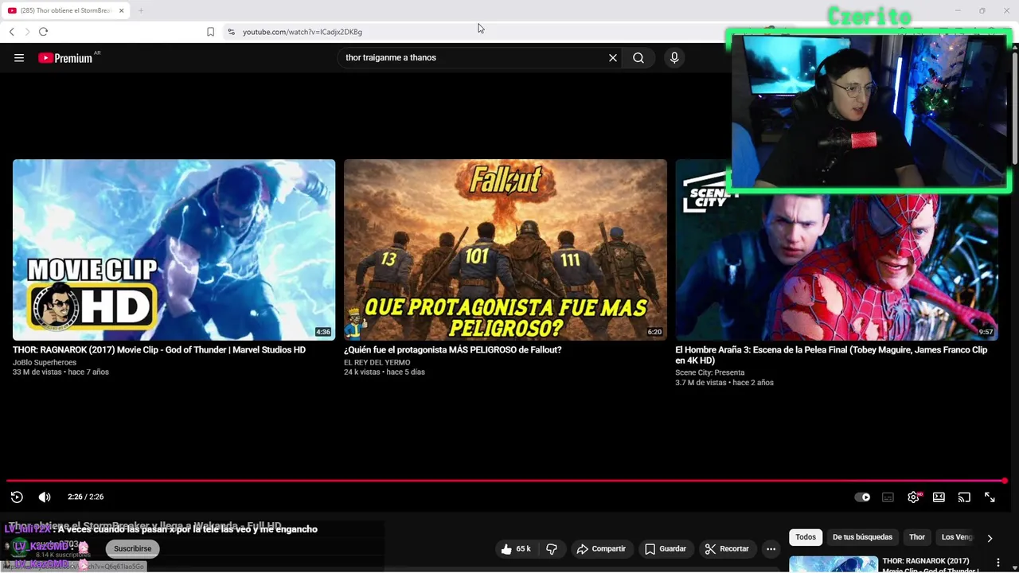Screen dimensions: 1019x573
Task: Run search with magnifier button
Action: (638, 57)
